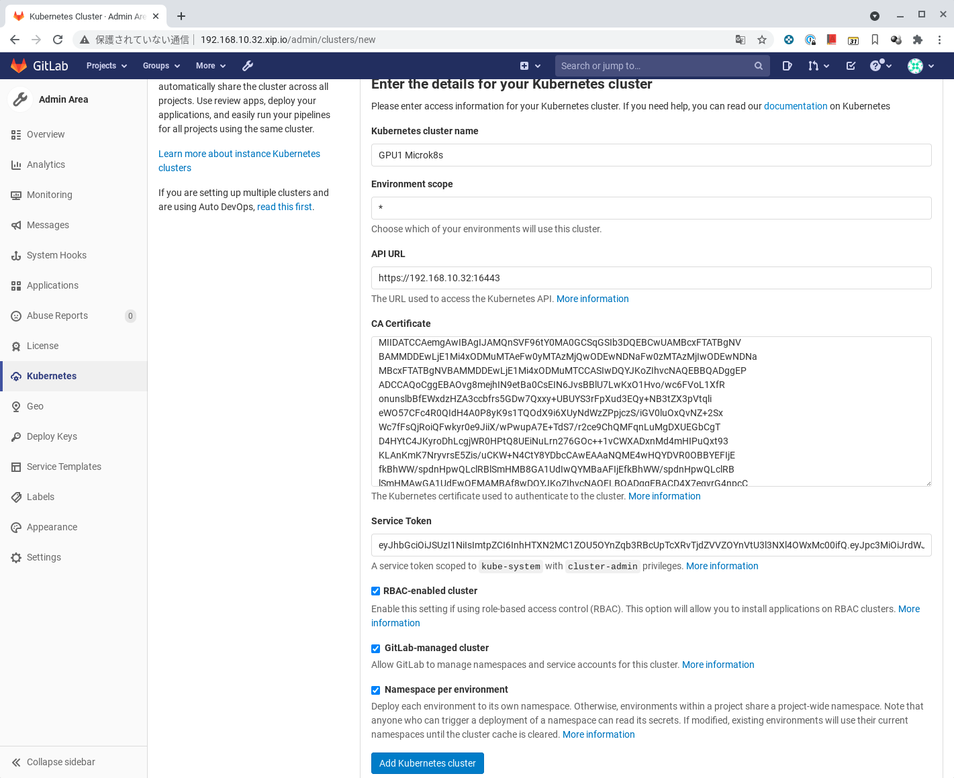The width and height of the screenshot is (954, 778).
Task: Open the merge requests icon in navbar
Action: pyautogui.click(x=814, y=65)
